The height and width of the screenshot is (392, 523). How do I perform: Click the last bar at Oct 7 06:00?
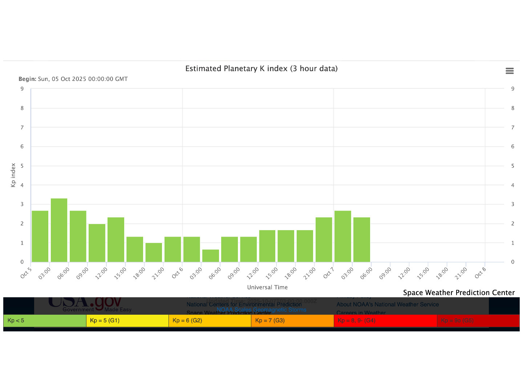362,240
